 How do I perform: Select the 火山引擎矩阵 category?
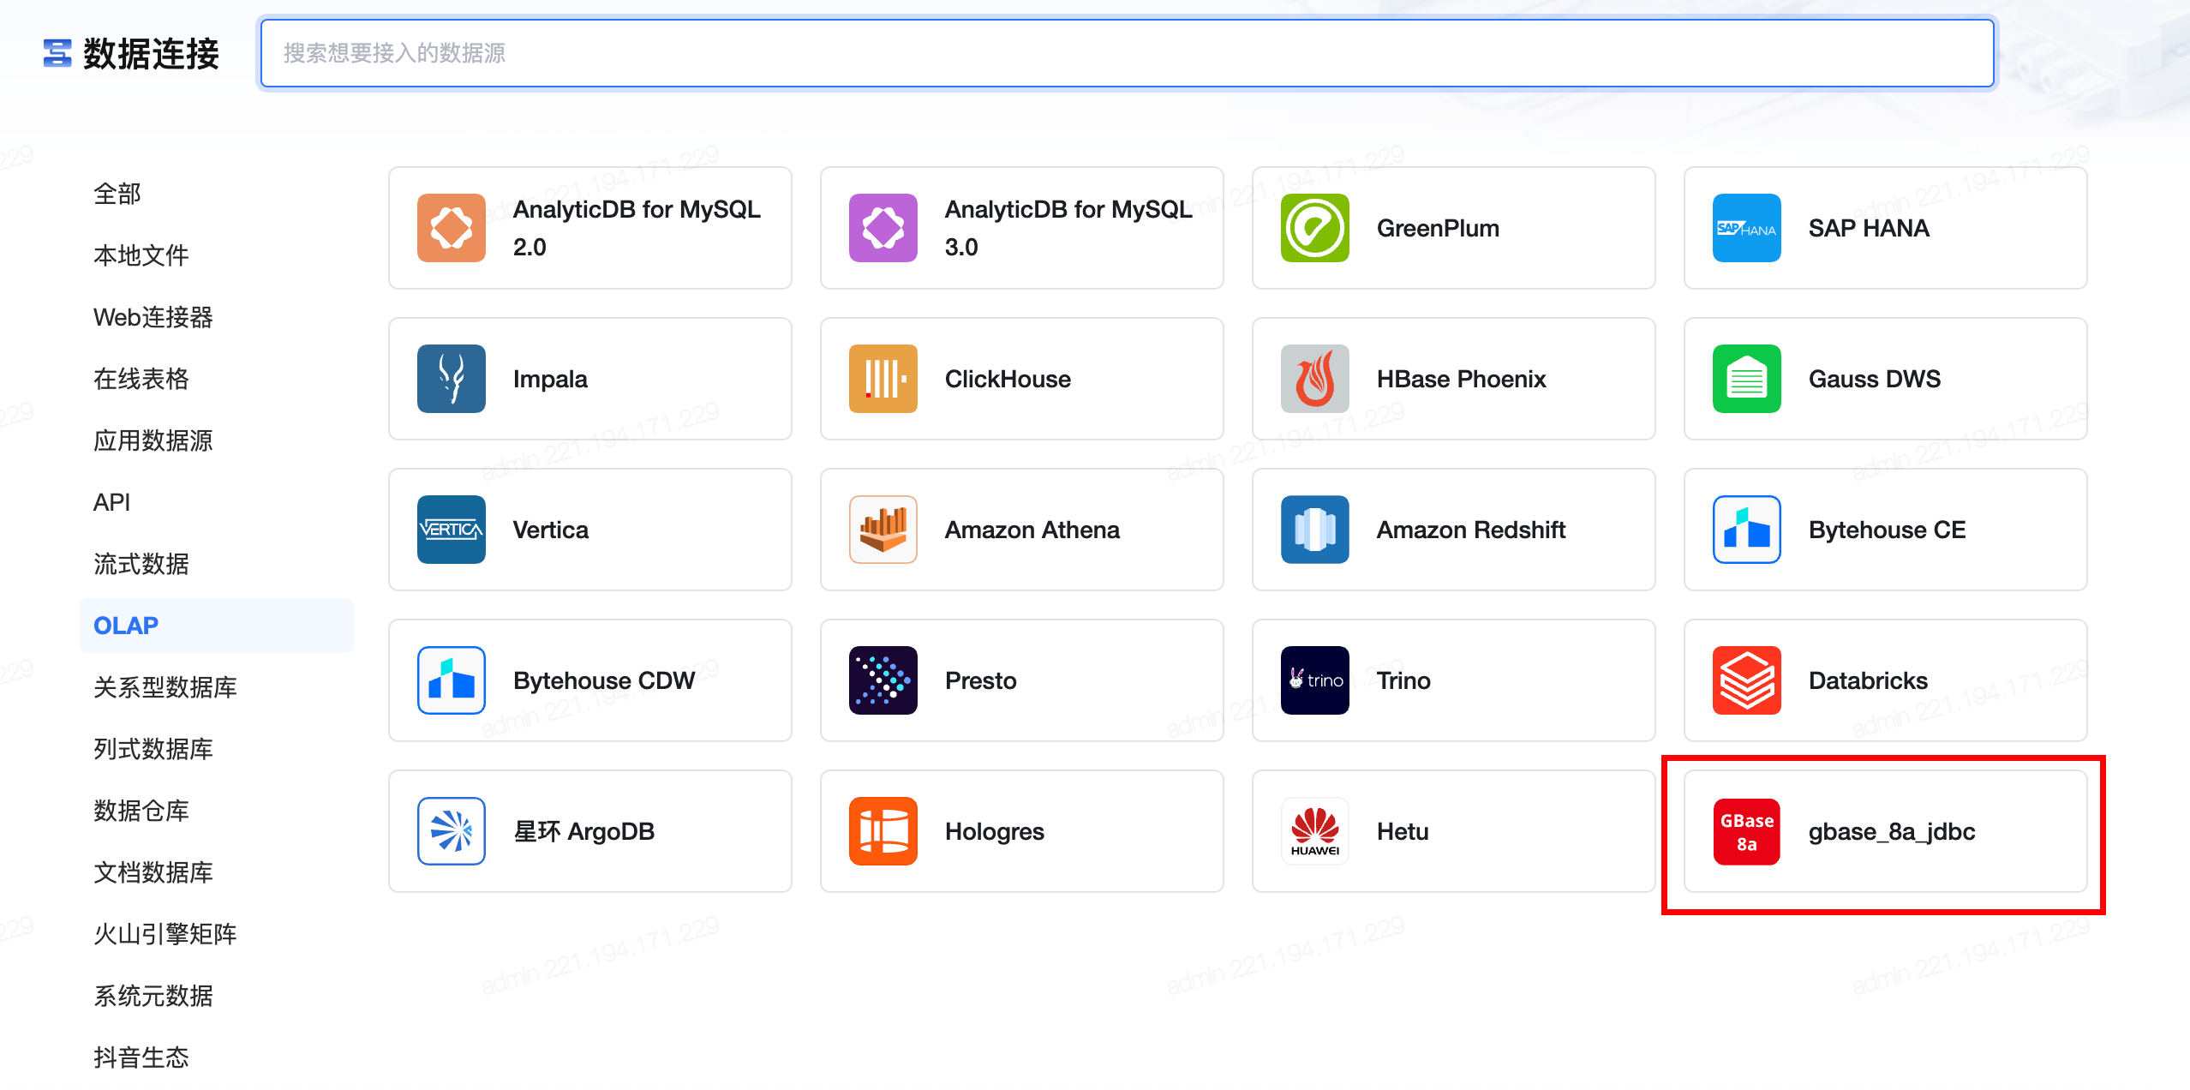point(217,934)
